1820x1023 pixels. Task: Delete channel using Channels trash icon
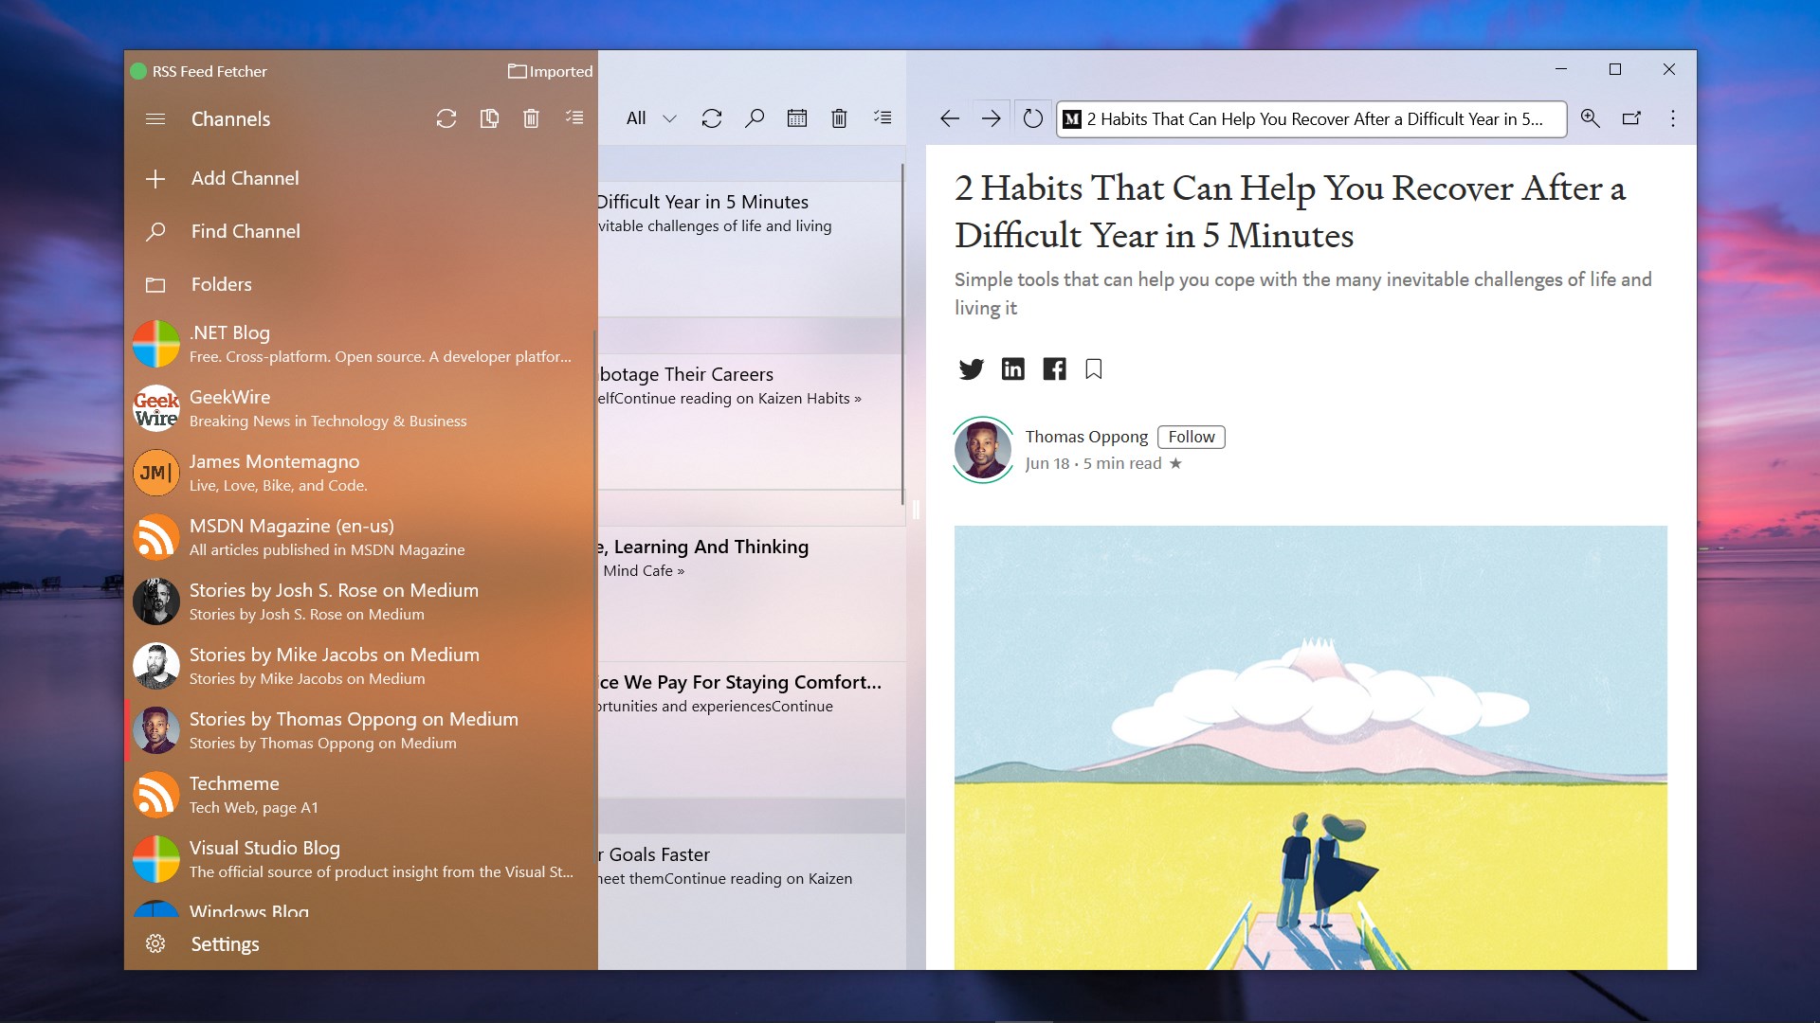[531, 118]
